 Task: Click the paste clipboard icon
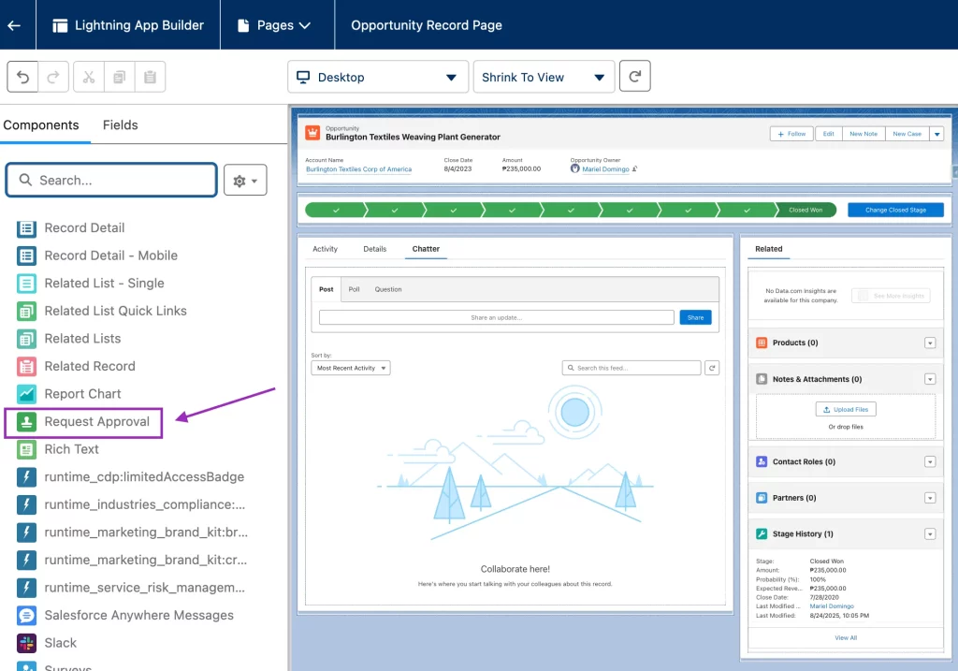pos(150,77)
